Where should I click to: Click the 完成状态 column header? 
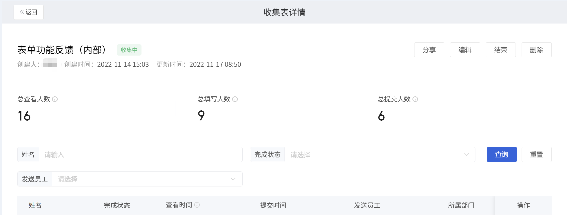(x=117, y=205)
